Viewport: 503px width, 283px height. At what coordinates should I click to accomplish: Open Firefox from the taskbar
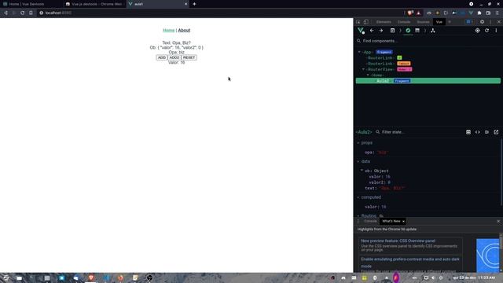click(x=120, y=277)
